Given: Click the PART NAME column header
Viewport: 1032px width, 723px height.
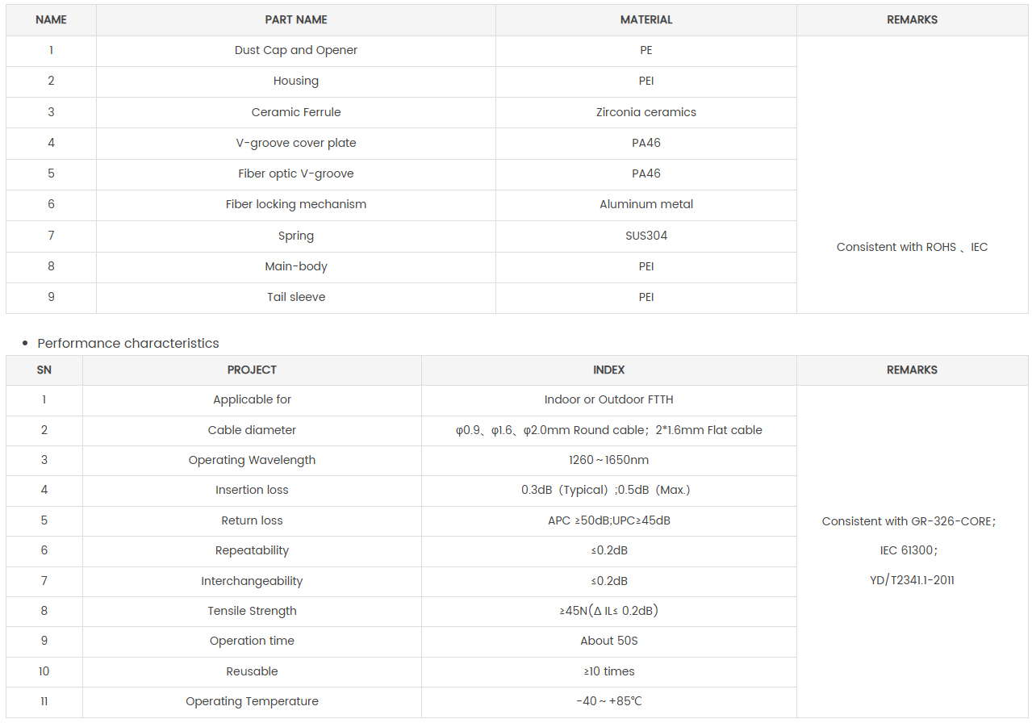Looking at the screenshot, I should [x=296, y=19].
